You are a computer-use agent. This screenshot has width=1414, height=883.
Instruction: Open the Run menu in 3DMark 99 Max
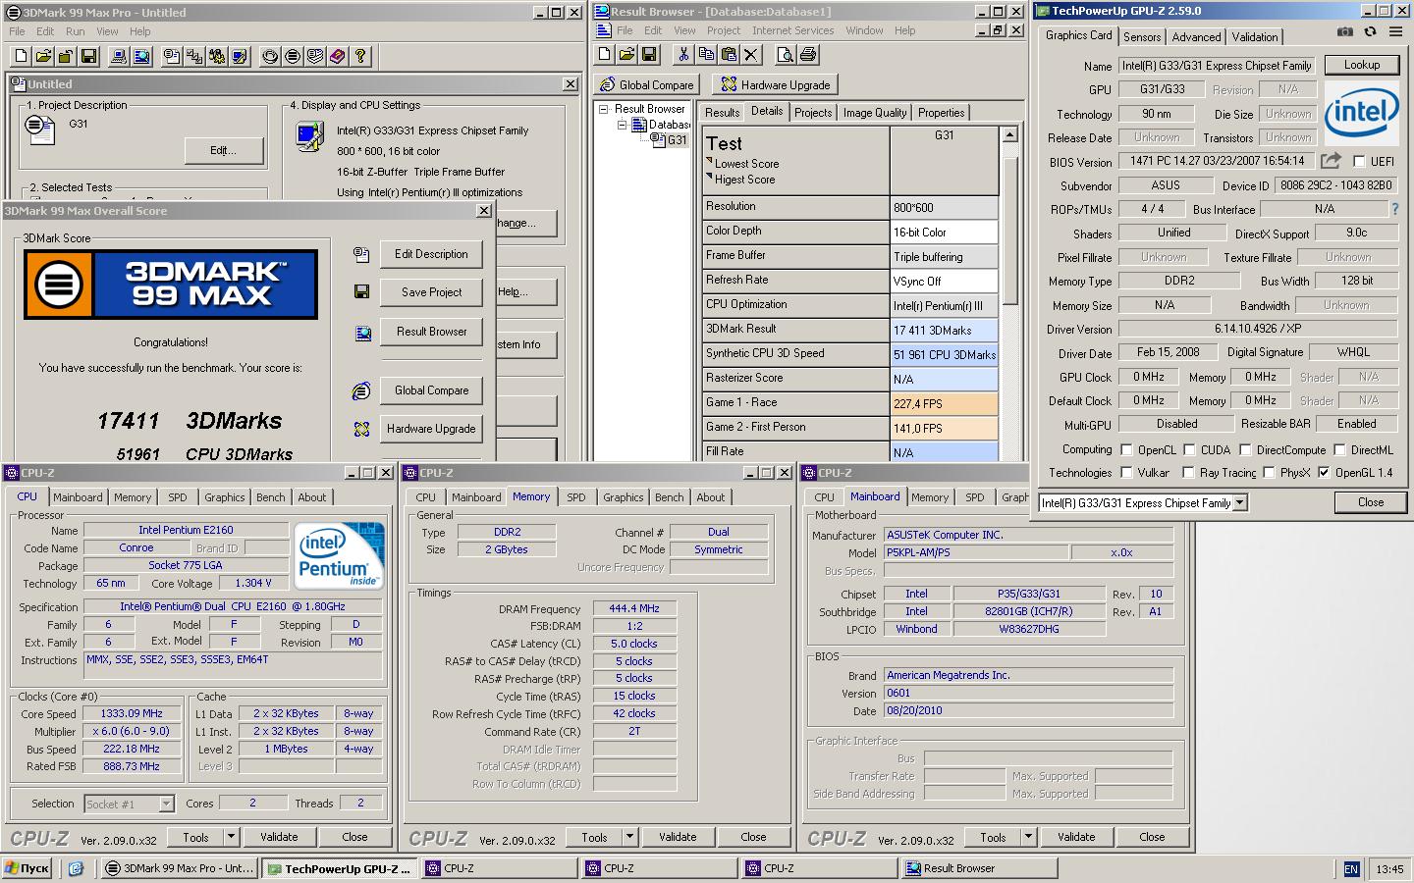(75, 31)
